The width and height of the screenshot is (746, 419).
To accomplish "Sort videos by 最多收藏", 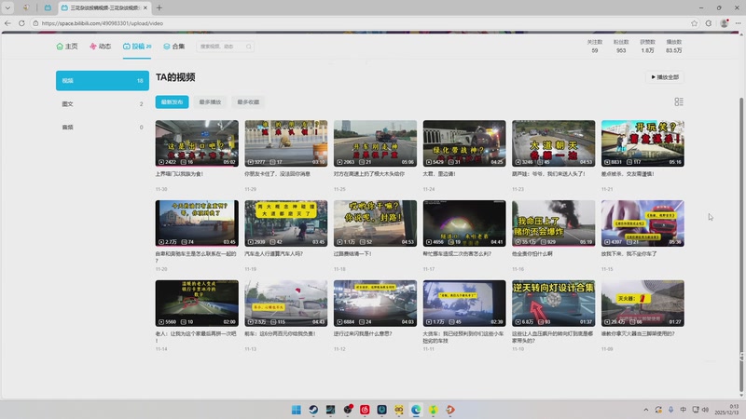I will point(249,101).
